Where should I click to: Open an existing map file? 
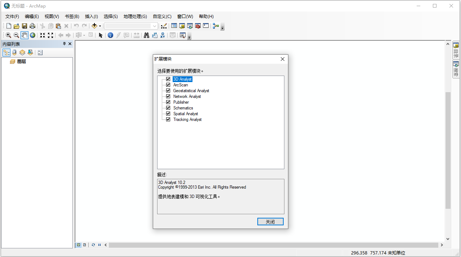pyautogui.click(x=17, y=26)
